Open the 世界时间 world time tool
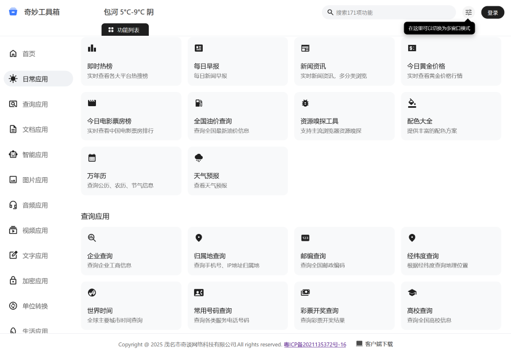This screenshot has height=352, width=511. tap(131, 305)
